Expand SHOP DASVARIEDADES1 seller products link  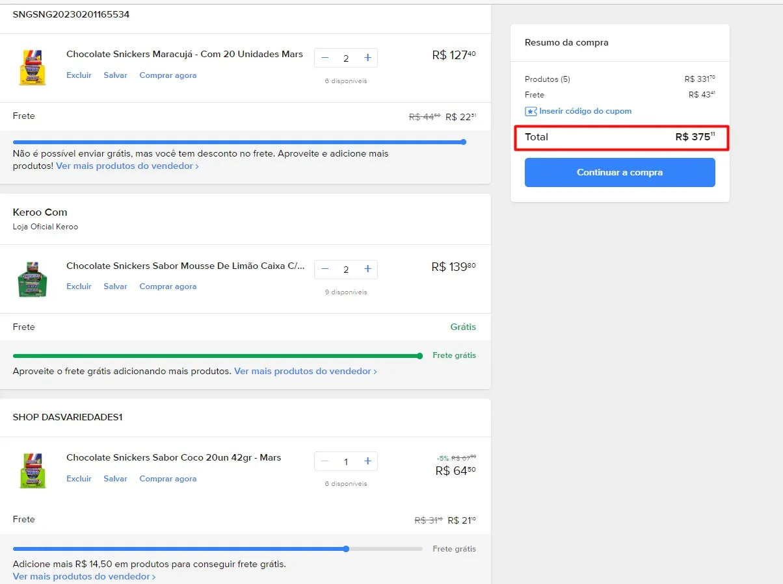tap(84, 576)
